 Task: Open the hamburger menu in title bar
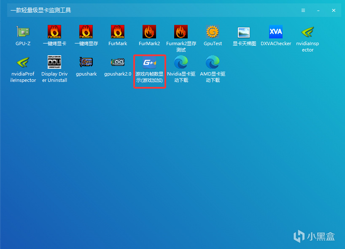303,11
